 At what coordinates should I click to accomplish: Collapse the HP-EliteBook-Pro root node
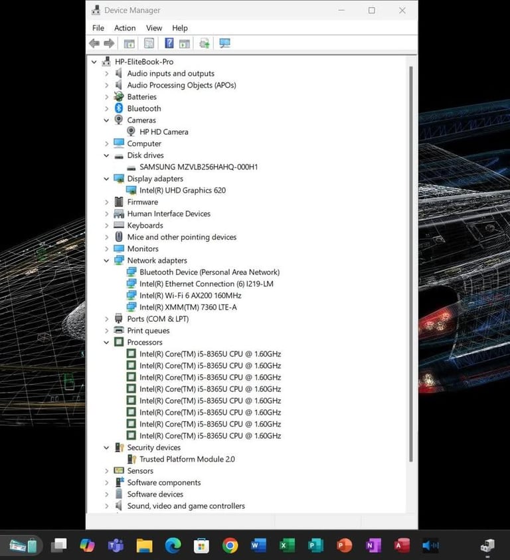pos(94,62)
